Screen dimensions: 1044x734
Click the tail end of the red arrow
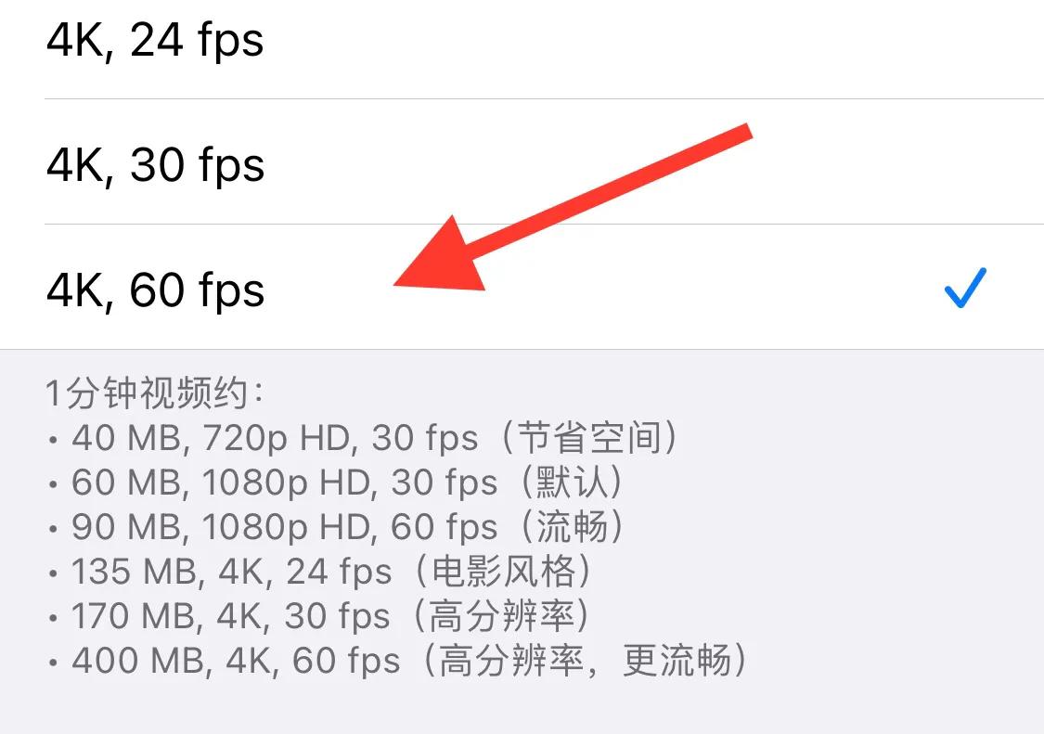tap(742, 133)
